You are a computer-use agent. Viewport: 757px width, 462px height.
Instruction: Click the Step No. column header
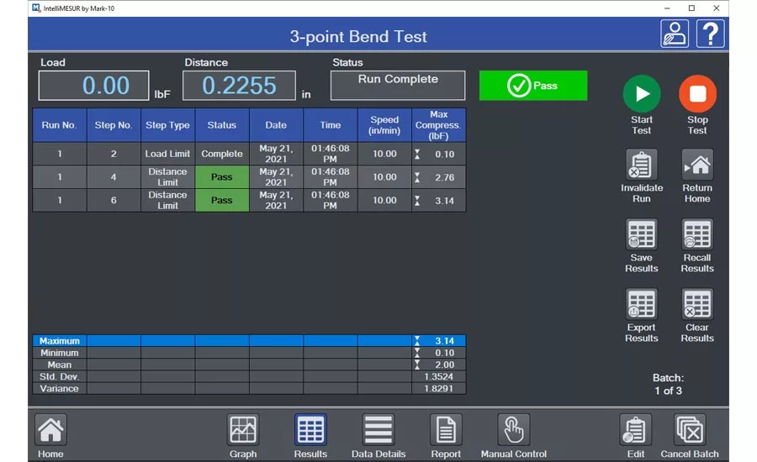(x=114, y=125)
